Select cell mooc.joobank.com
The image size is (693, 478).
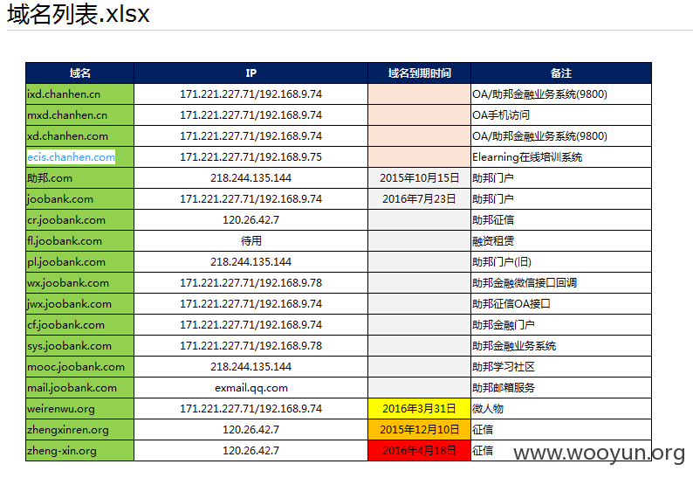(x=80, y=366)
